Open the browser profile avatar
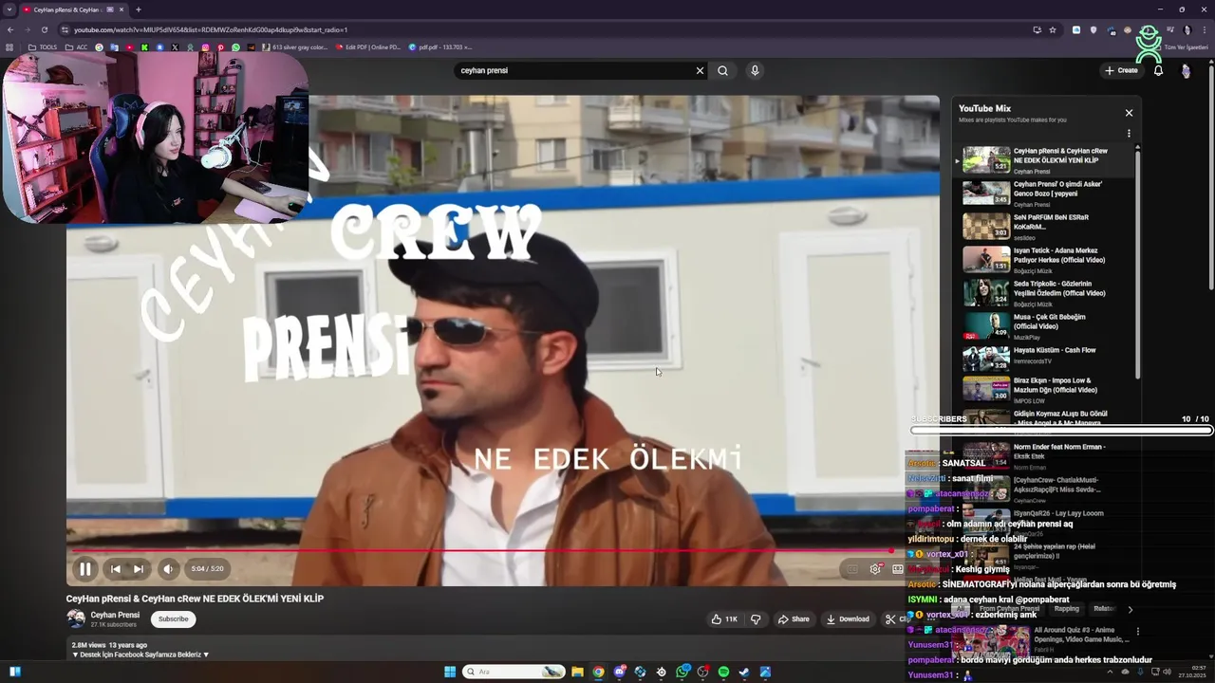Image resolution: width=1215 pixels, height=683 pixels. point(1187,29)
